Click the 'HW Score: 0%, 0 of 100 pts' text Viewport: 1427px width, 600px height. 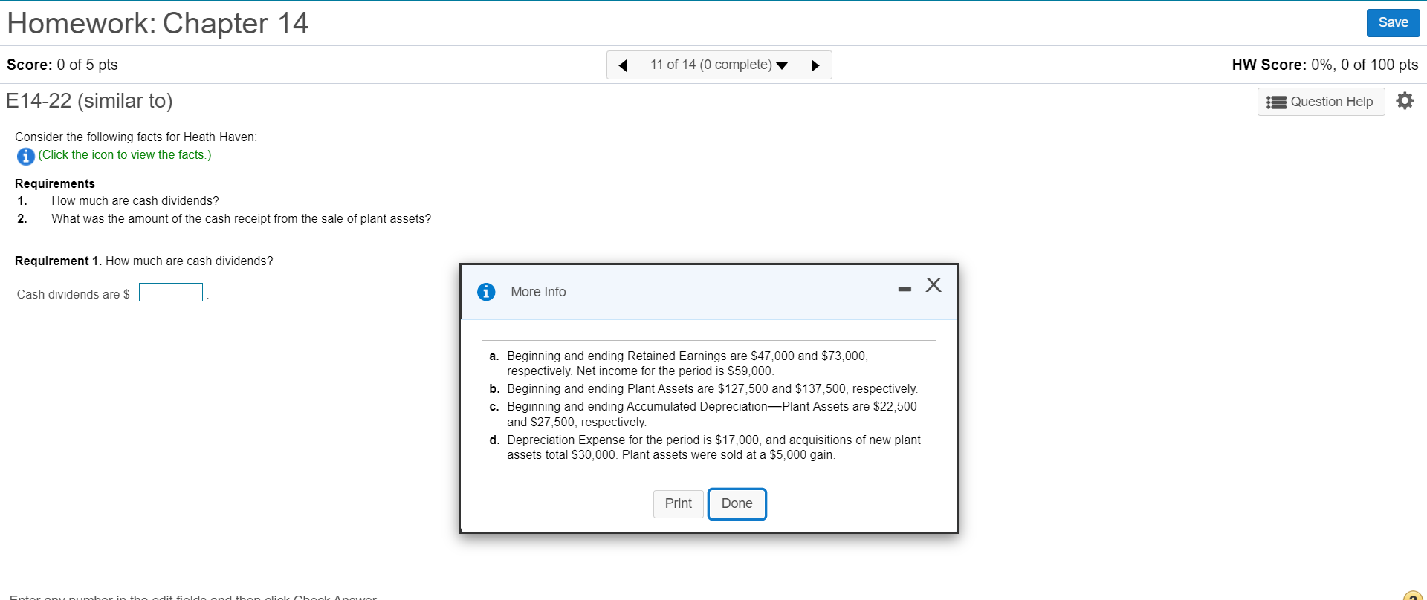1325,65
